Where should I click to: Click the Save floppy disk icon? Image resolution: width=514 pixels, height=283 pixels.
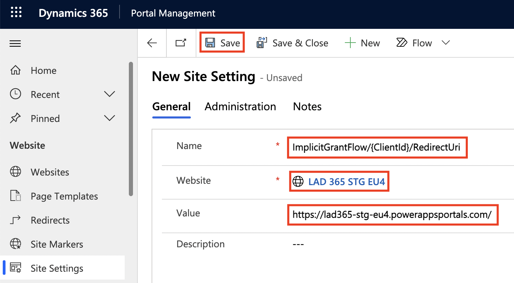tap(210, 43)
